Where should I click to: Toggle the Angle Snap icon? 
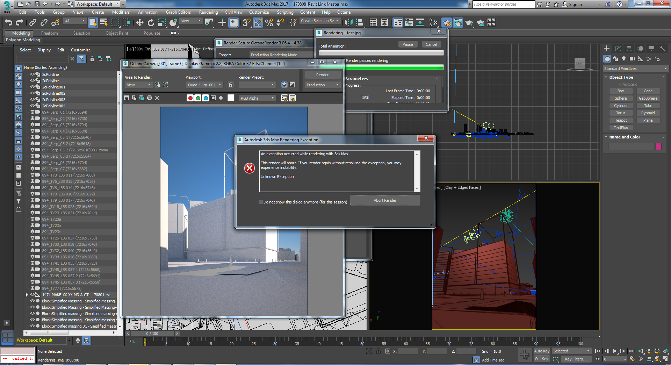(x=258, y=23)
